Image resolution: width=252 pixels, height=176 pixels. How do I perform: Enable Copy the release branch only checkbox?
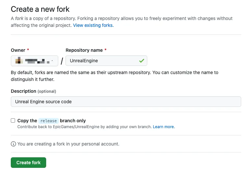tap(13, 121)
